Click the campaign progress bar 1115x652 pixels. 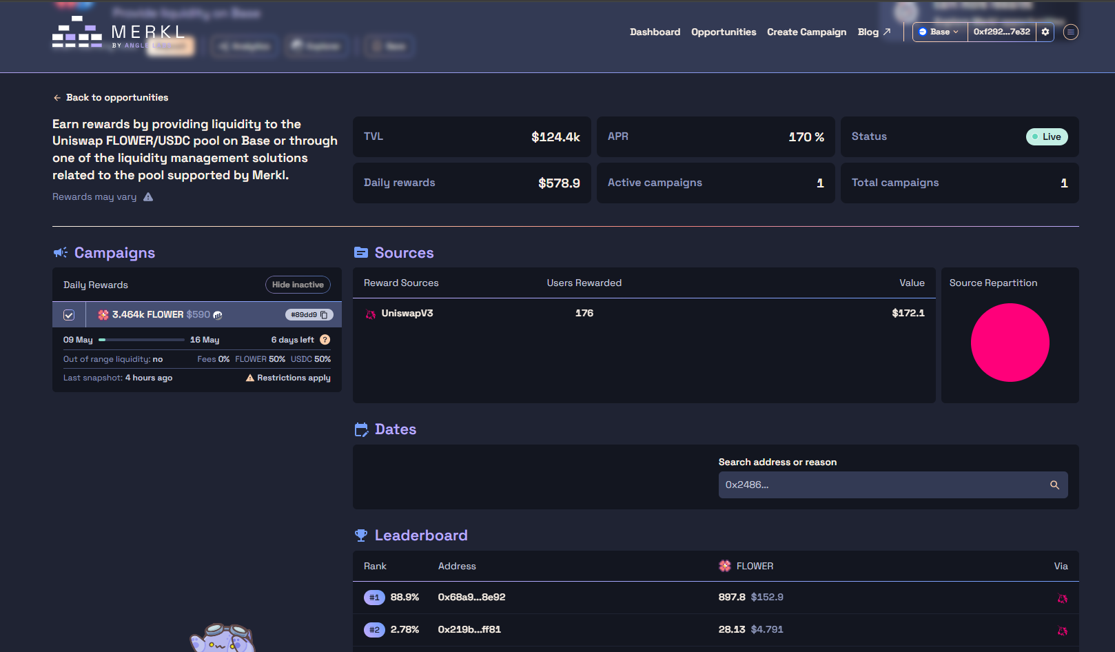141,340
